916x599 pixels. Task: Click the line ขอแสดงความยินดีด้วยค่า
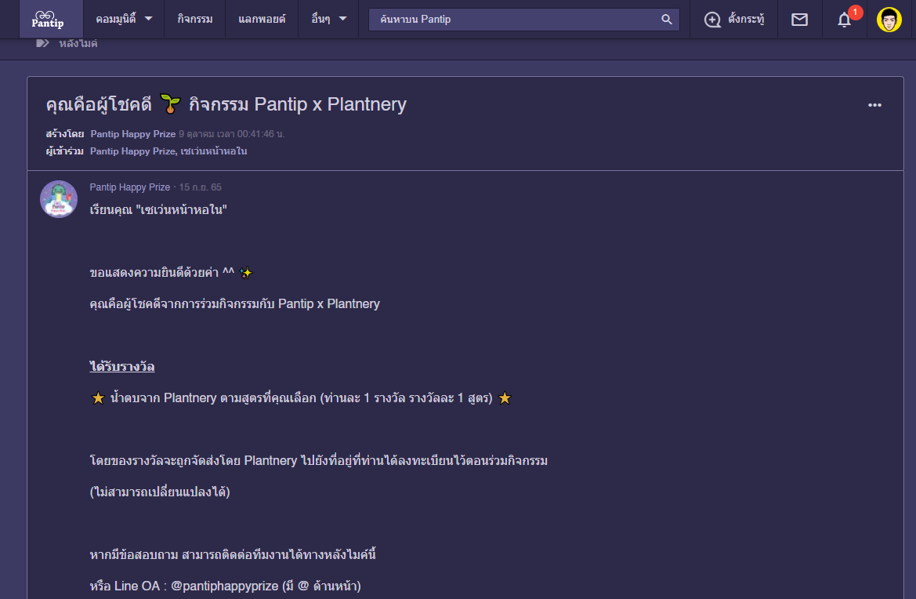coord(171,272)
